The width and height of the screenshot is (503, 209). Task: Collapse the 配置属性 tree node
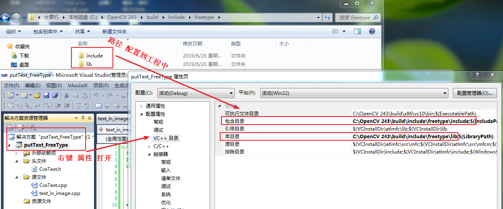141,114
